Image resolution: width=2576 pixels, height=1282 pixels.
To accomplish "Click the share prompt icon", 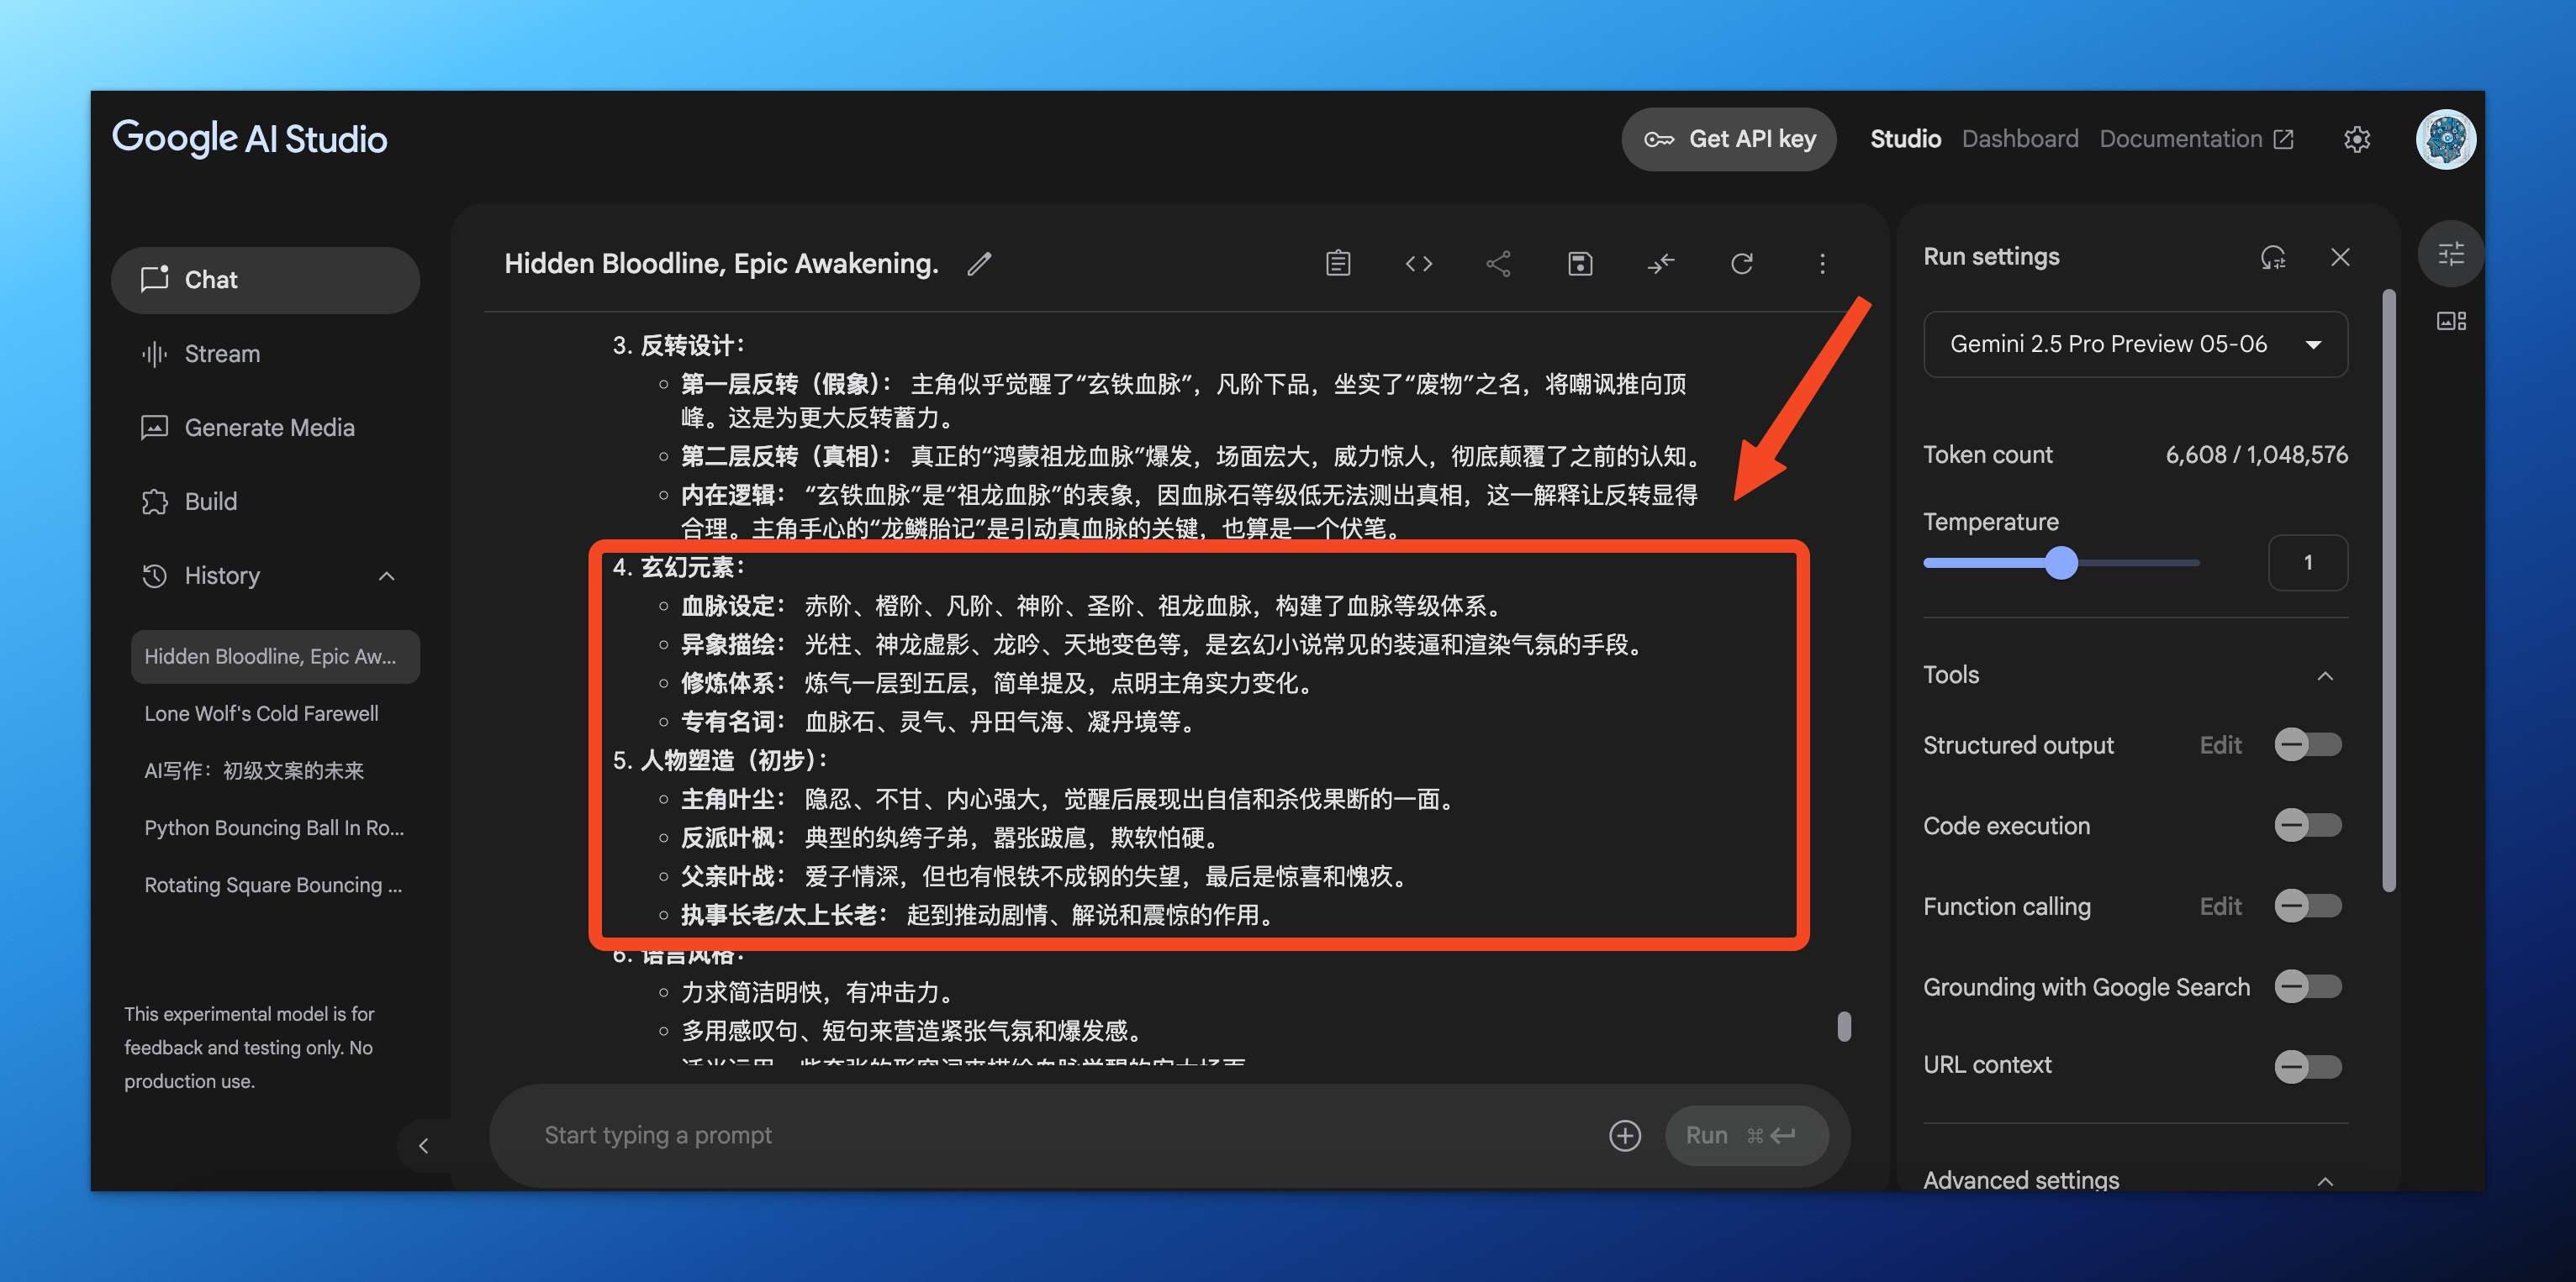I will point(1498,264).
